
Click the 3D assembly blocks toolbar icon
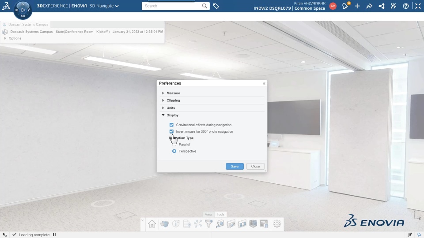point(164,224)
